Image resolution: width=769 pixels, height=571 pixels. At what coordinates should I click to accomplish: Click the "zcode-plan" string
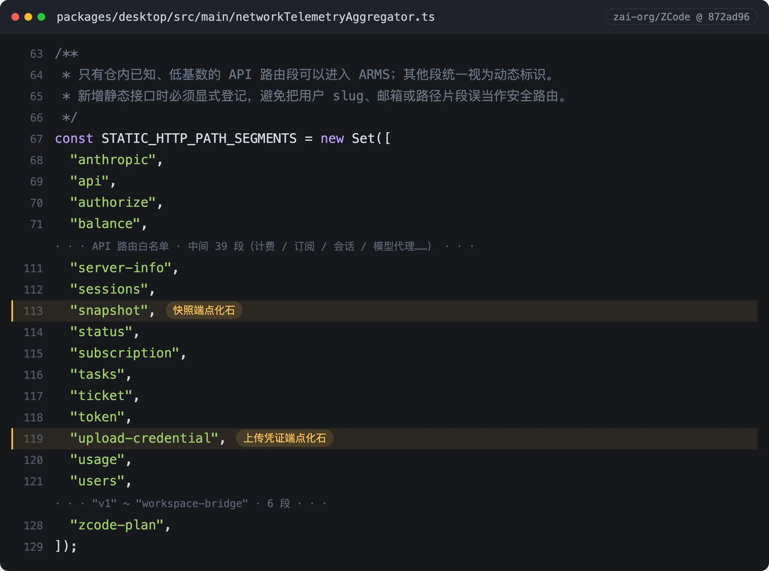[x=117, y=525]
